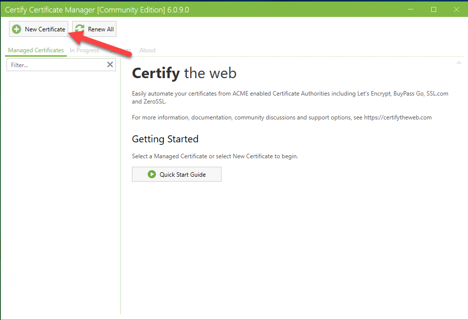Image resolution: width=468 pixels, height=320 pixels.
Task: Click the close icon on the title bar
Action: point(456,9)
